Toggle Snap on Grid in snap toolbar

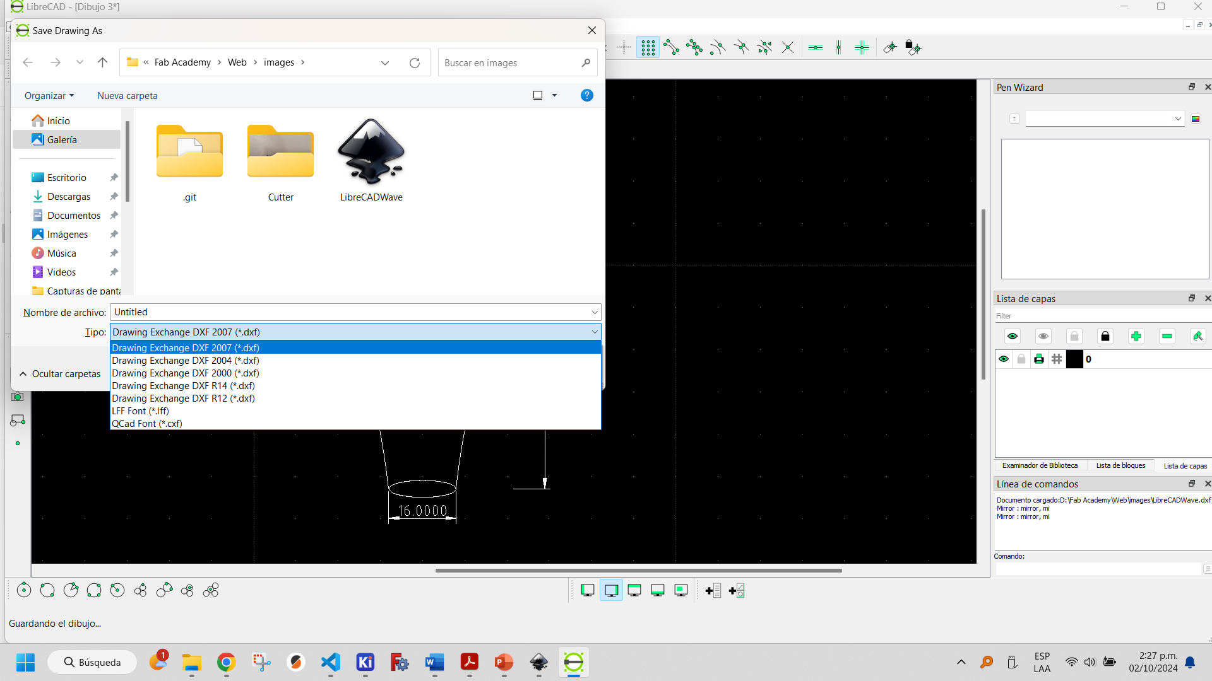coord(648,47)
